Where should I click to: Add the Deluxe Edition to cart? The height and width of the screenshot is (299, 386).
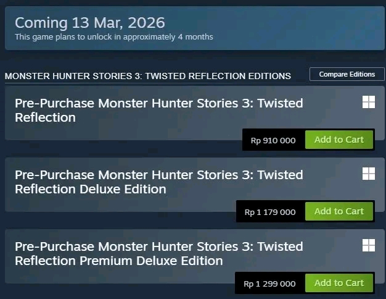tap(339, 211)
